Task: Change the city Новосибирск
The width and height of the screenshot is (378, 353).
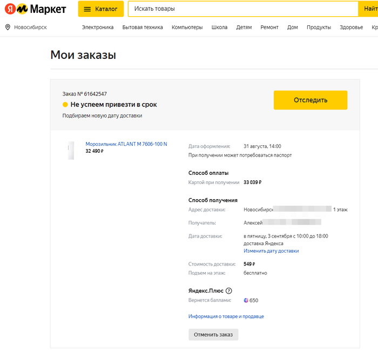Action: (30, 27)
